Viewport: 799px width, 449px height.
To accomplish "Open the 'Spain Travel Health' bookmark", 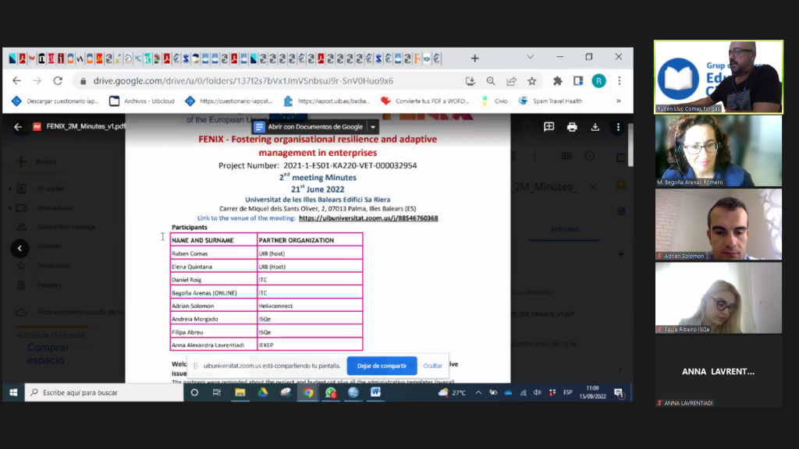I will (551, 101).
